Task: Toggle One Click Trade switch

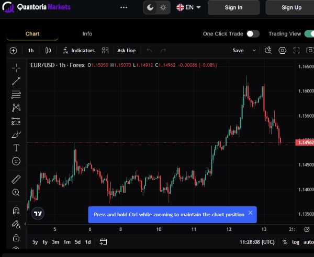Action: (x=253, y=34)
